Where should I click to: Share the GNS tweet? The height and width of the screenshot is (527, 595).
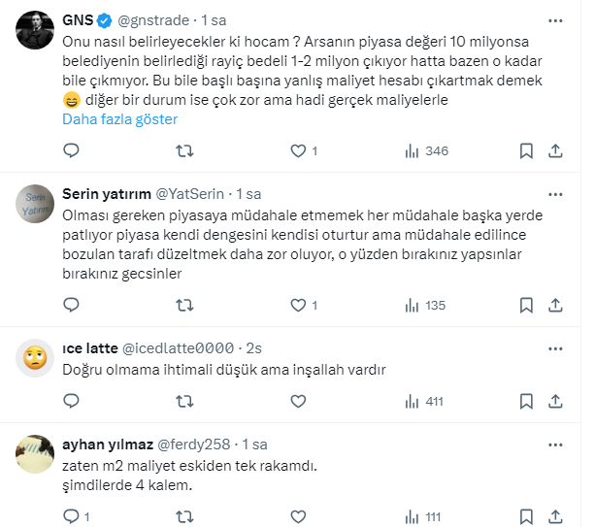click(556, 150)
